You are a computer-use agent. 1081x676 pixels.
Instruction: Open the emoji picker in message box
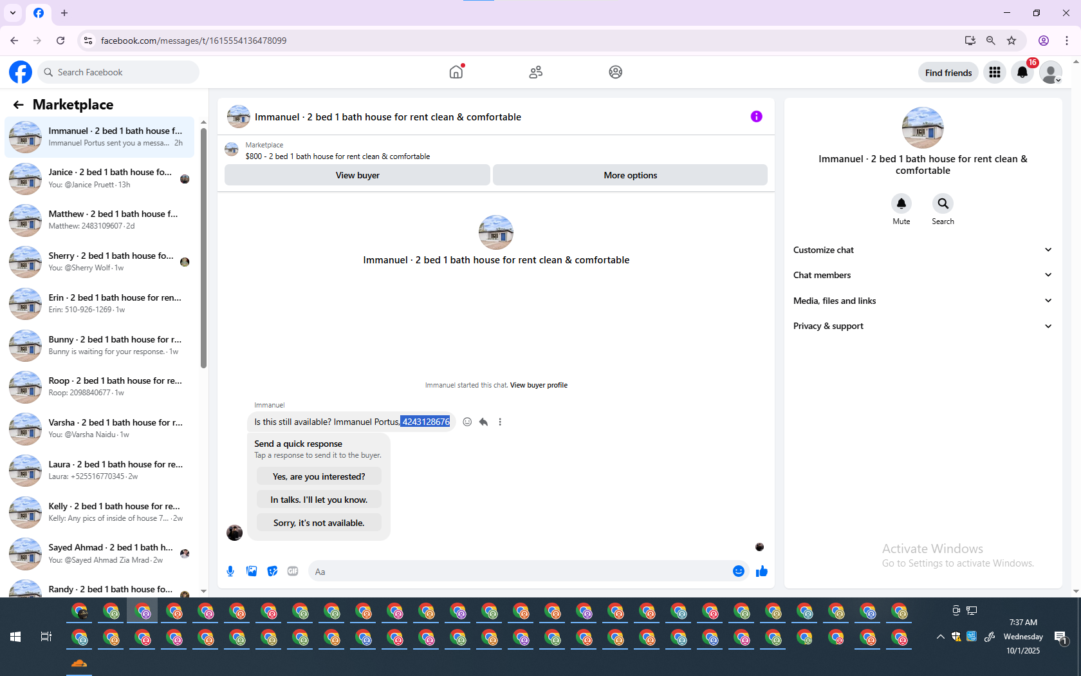pos(739,571)
